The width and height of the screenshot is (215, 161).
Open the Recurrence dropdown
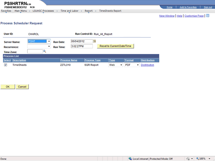pyautogui.click(x=49, y=46)
